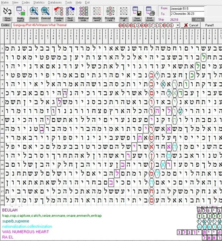Click the Exit menu item

pyautogui.click(x=87, y=2)
